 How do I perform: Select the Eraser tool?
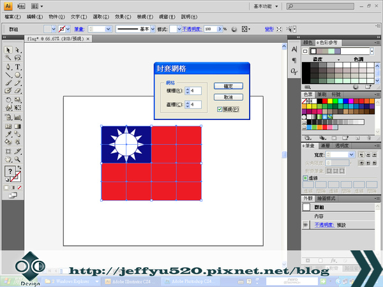(x=17, y=91)
